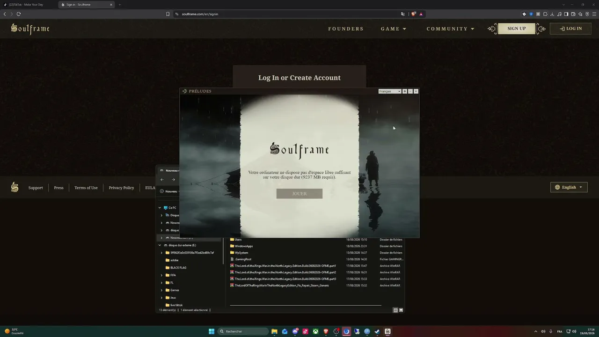Go back in the browser
Screen dimensions: 599x337
click(x=5, y=14)
